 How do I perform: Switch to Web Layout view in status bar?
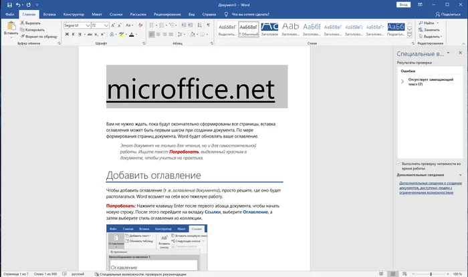pyautogui.click(x=404, y=274)
